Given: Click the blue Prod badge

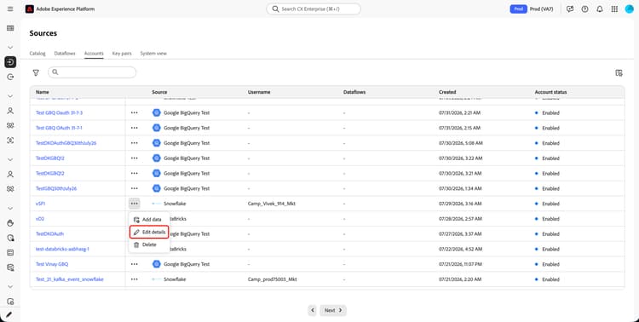Looking at the screenshot, I should pyautogui.click(x=518, y=9).
